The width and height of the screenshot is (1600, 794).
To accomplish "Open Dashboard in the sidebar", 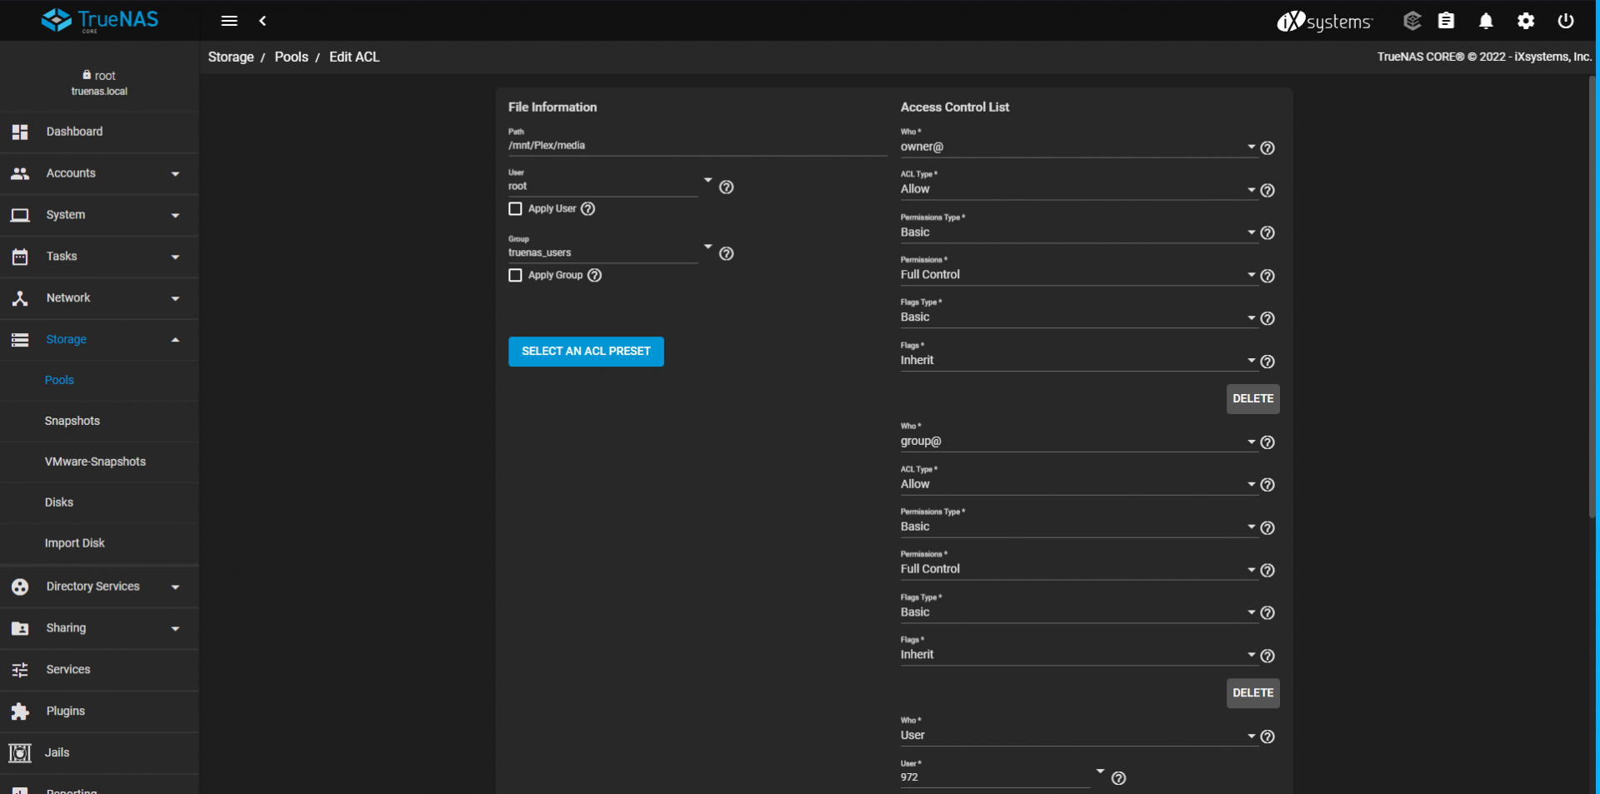I will [x=99, y=132].
